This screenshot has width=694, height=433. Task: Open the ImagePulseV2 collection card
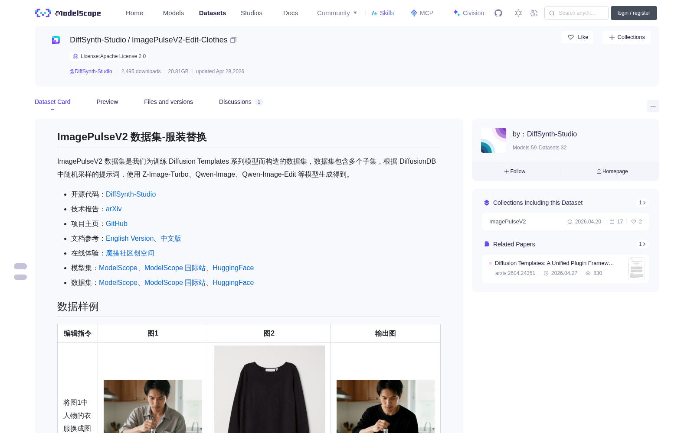(x=566, y=222)
